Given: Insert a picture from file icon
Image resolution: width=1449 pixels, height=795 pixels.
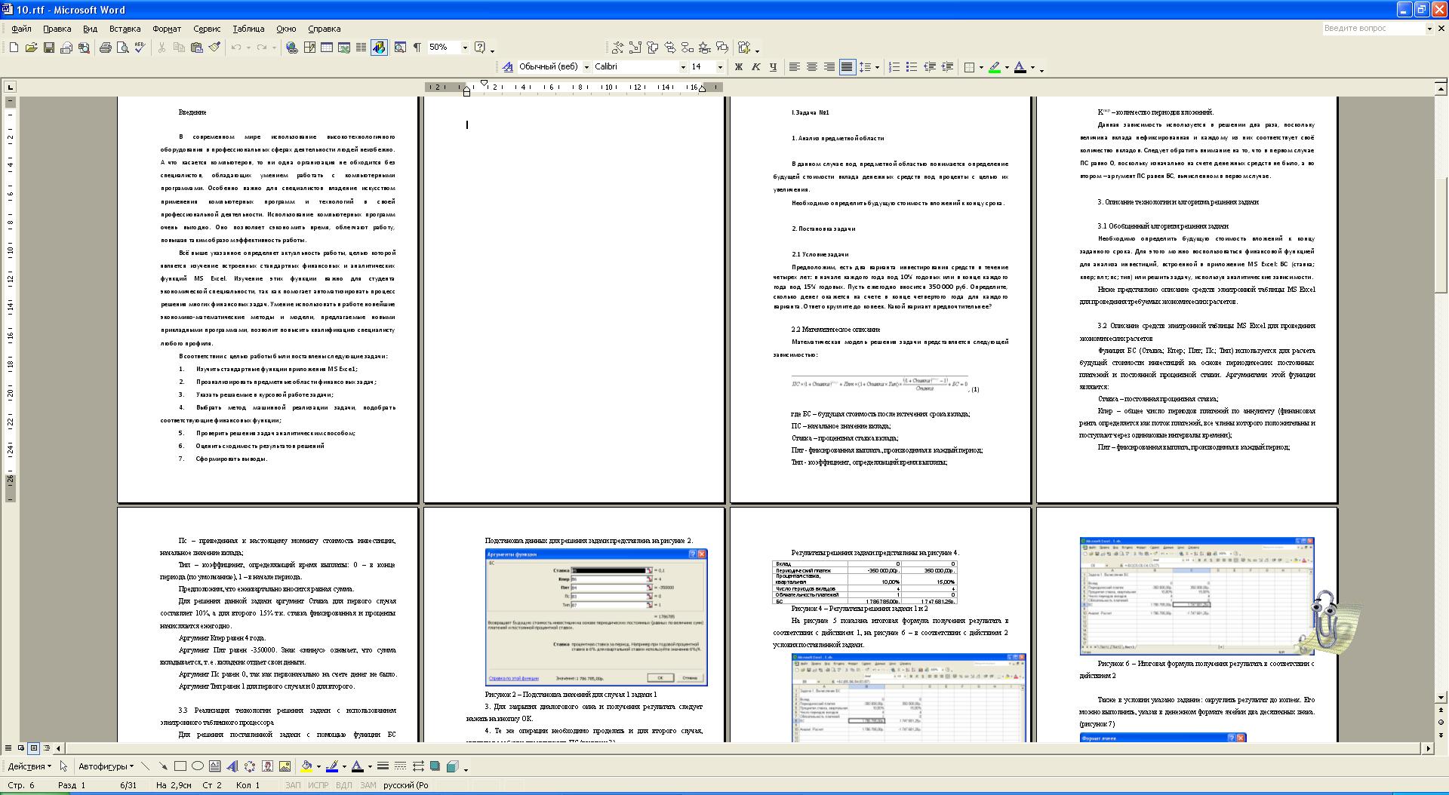Looking at the screenshot, I should (285, 766).
